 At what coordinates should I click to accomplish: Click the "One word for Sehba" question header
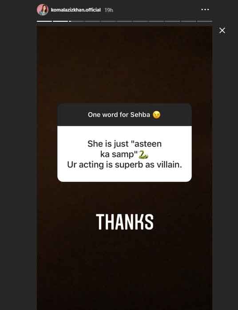124,115
